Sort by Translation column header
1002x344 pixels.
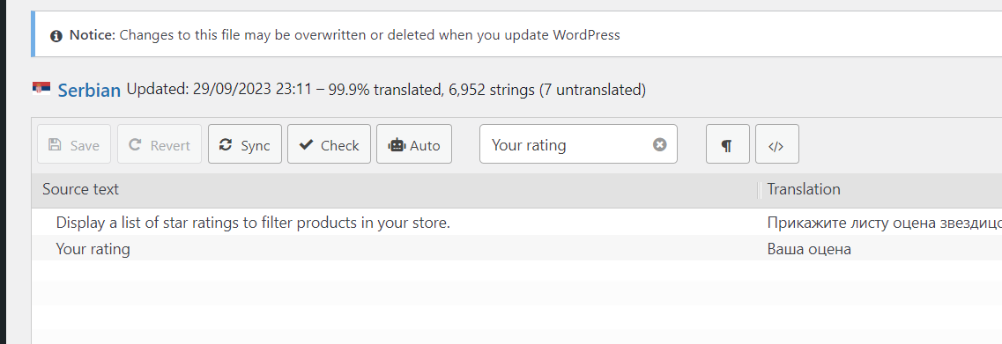click(803, 189)
